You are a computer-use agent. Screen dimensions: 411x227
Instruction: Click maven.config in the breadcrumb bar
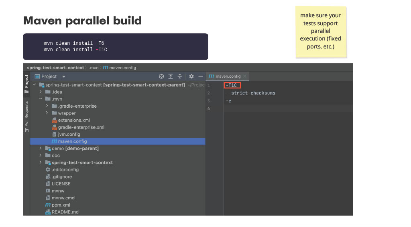(123, 68)
